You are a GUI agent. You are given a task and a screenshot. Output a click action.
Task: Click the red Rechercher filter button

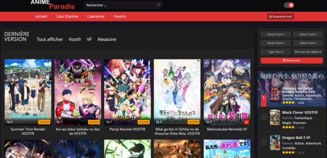tap(292, 61)
